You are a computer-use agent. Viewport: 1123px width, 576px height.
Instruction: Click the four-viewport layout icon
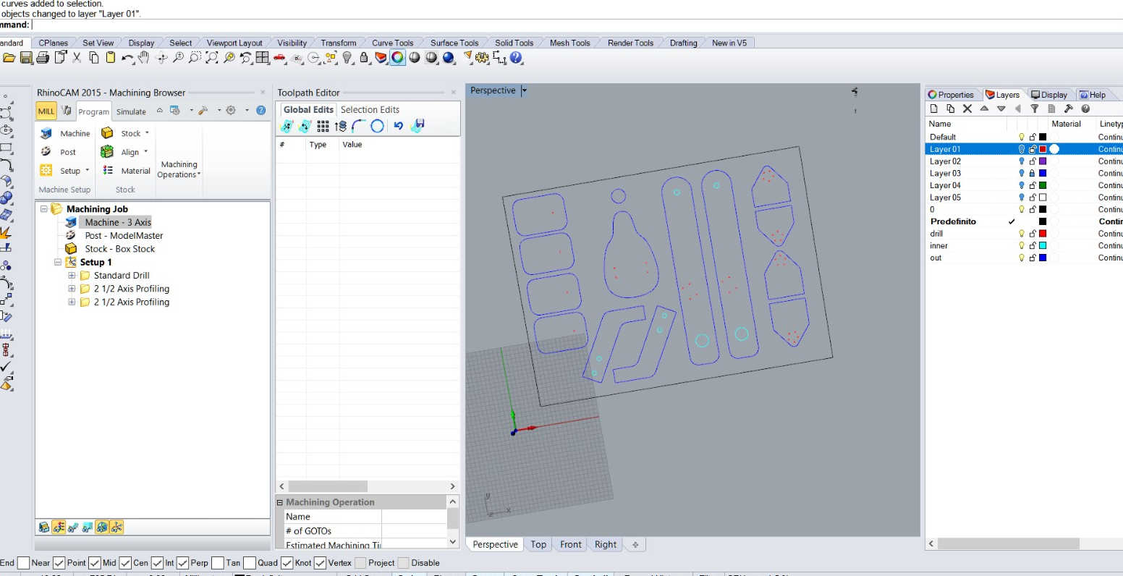(263, 58)
